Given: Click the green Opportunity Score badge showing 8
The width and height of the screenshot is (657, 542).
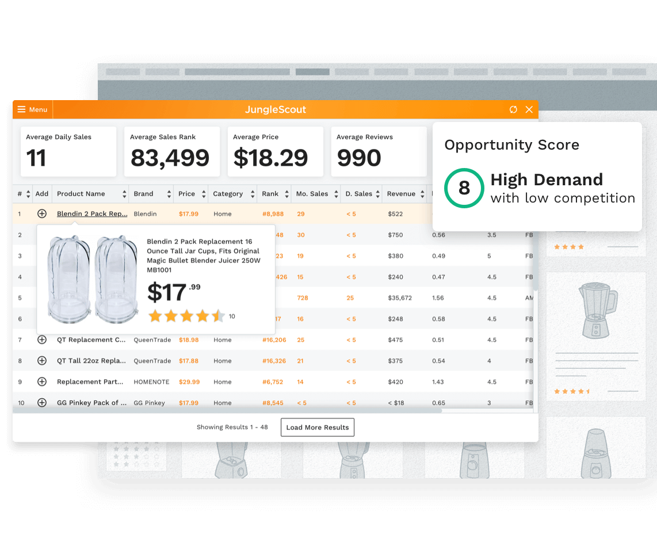Looking at the screenshot, I should (x=464, y=188).
